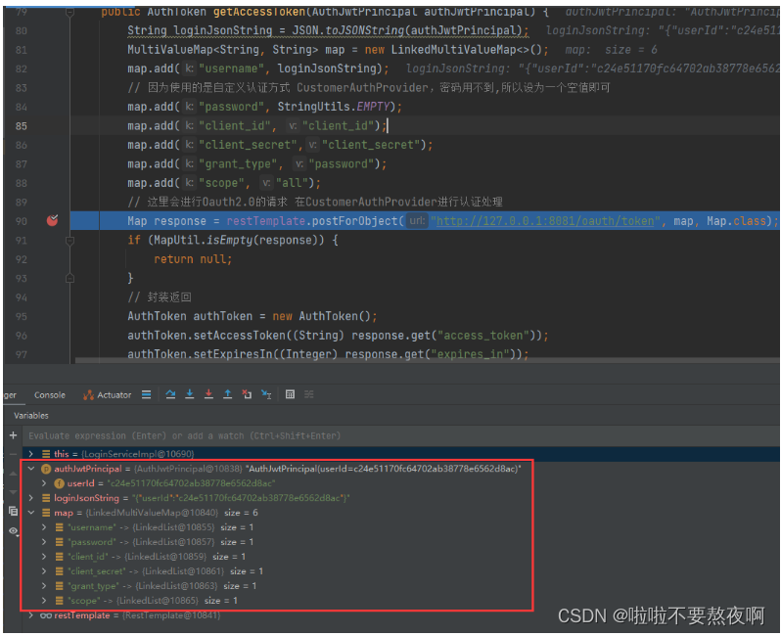
Task: Collapse the authJwtPrincipal variable node
Action: pos(31,469)
